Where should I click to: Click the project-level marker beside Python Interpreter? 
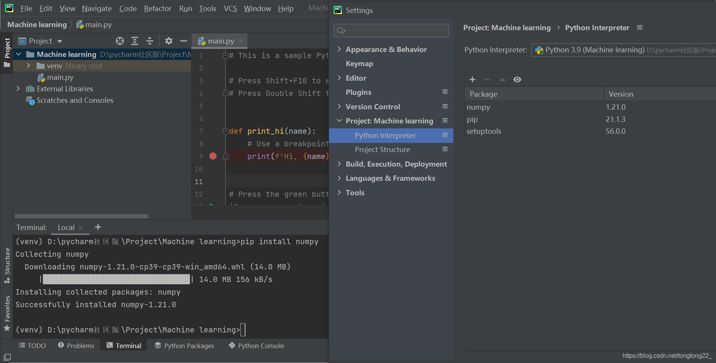point(445,135)
